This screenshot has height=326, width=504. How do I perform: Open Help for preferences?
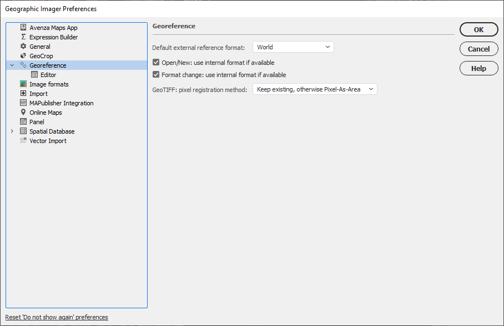478,68
